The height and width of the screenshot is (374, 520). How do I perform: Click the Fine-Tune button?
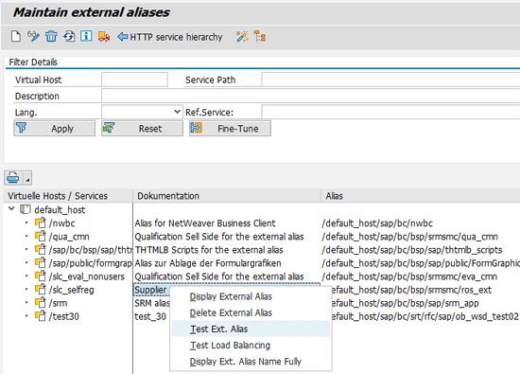(x=230, y=128)
